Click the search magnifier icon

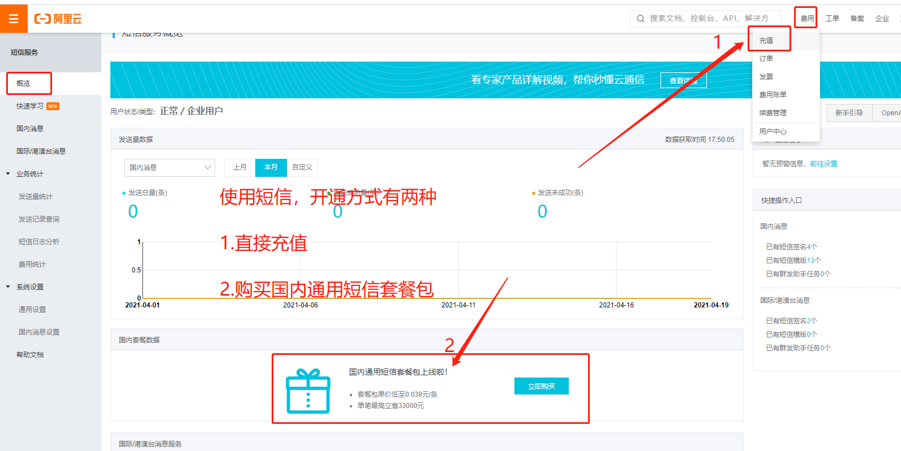point(640,19)
